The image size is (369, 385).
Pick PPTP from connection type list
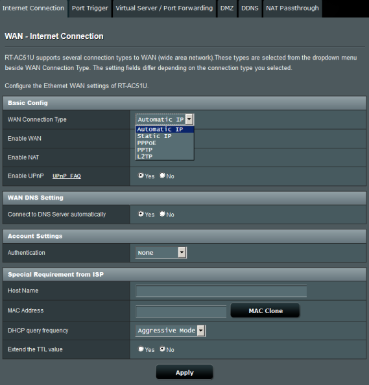[x=165, y=150]
